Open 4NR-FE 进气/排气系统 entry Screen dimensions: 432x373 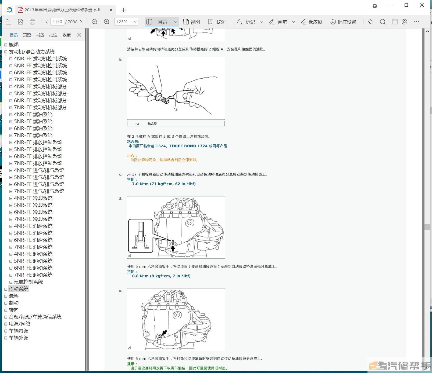coord(39,170)
